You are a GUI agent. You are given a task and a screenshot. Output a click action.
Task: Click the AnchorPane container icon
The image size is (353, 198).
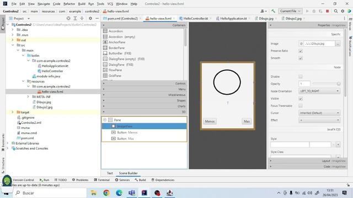click(105, 42)
